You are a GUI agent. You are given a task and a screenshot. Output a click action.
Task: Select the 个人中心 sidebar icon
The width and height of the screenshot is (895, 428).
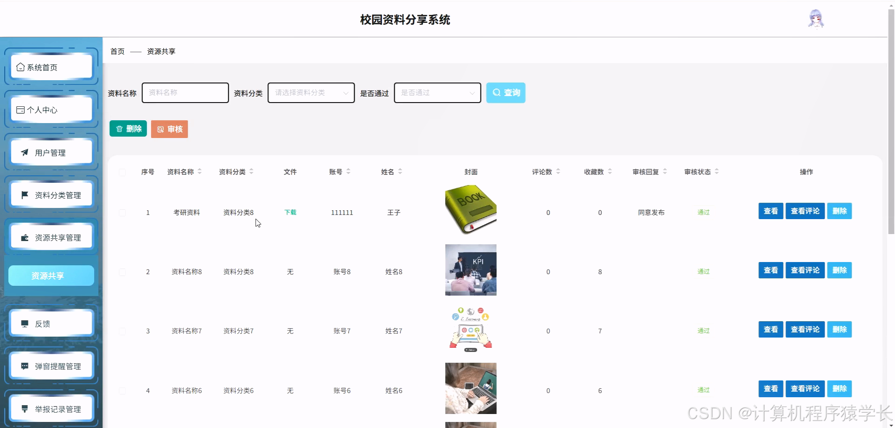tap(21, 109)
